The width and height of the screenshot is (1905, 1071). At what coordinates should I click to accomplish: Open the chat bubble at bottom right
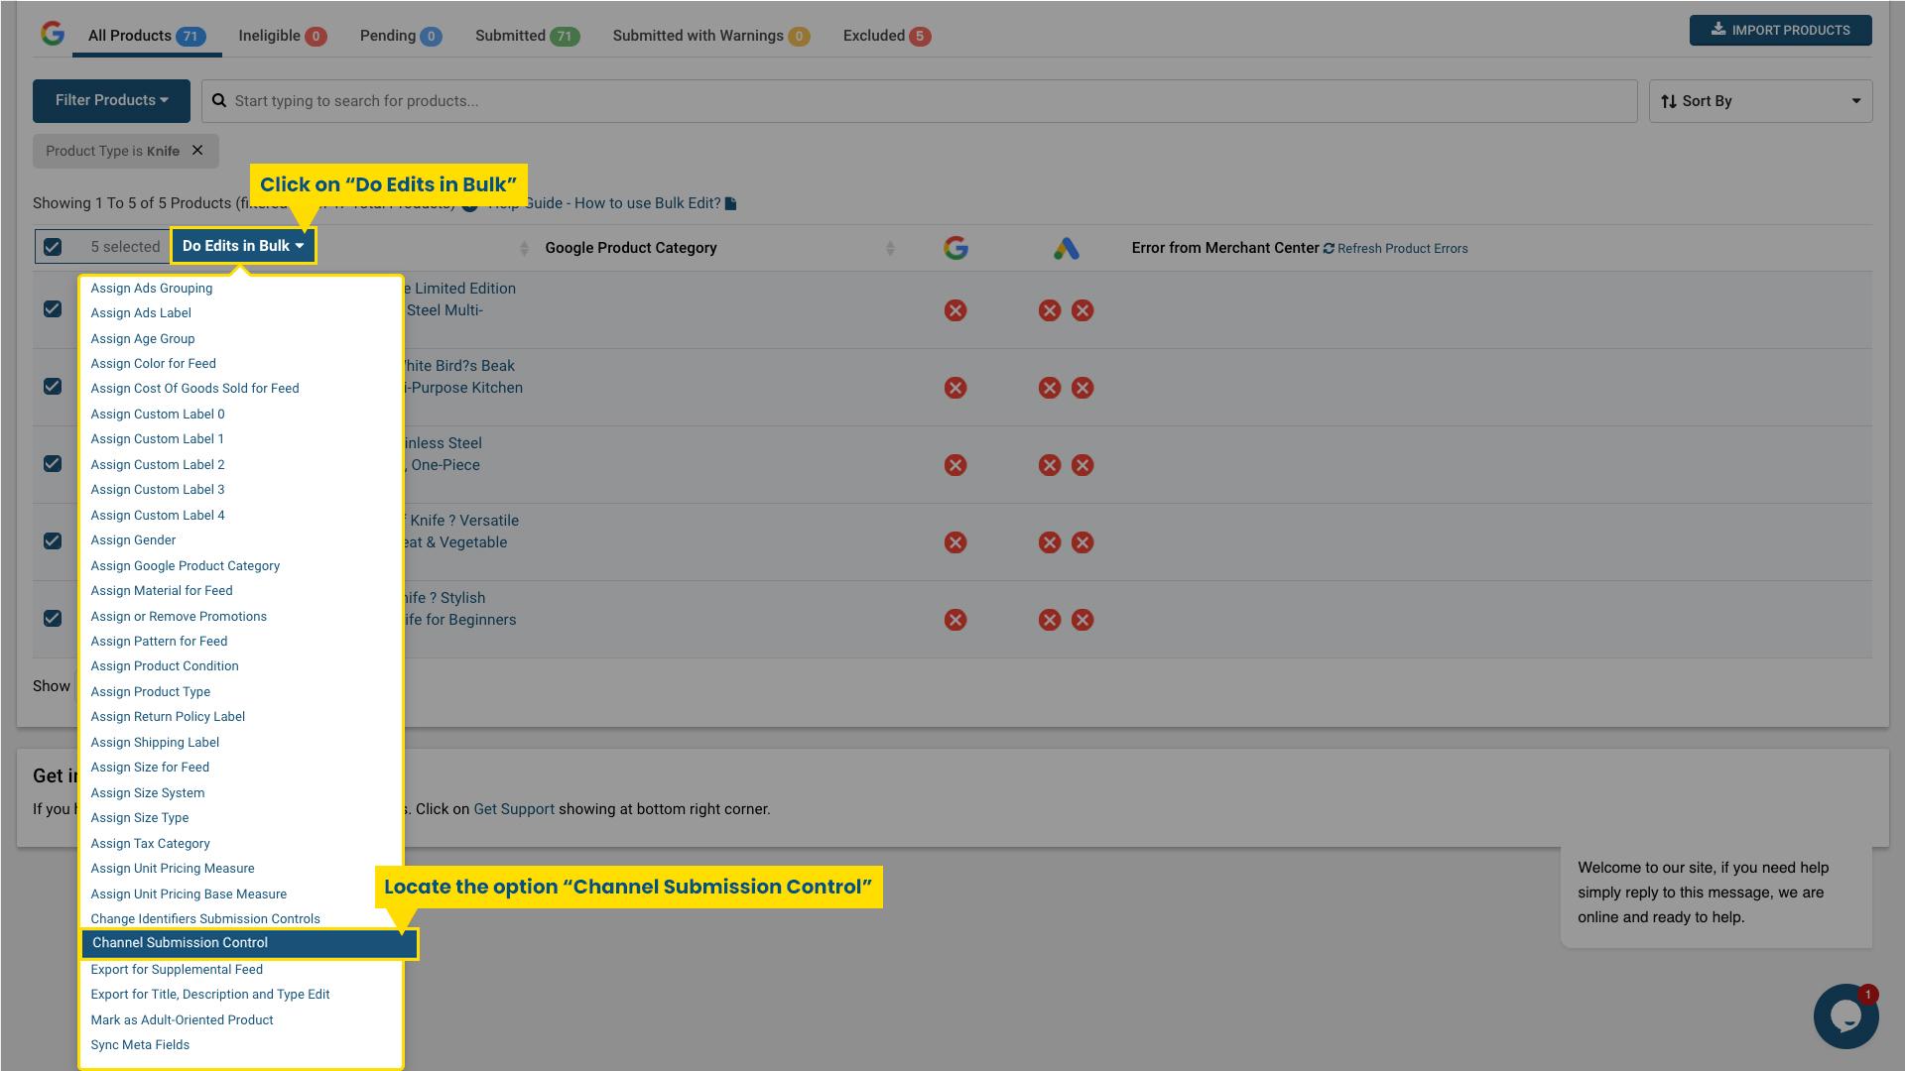[x=1845, y=1015]
